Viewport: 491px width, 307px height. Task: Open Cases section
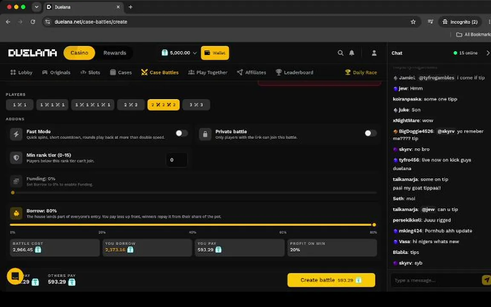(121, 72)
